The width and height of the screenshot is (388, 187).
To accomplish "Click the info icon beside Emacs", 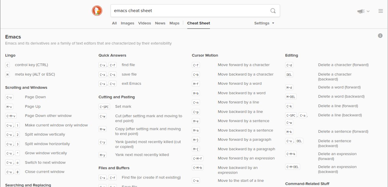I will pyautogui.click(x=380, y=36).
